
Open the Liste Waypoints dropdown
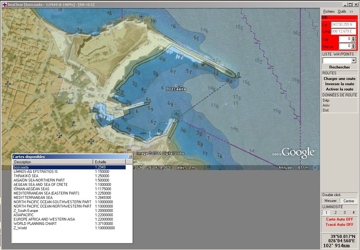353,60
